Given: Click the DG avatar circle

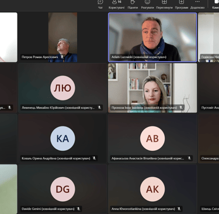Looking at the screenshot, I should [62, 189].
